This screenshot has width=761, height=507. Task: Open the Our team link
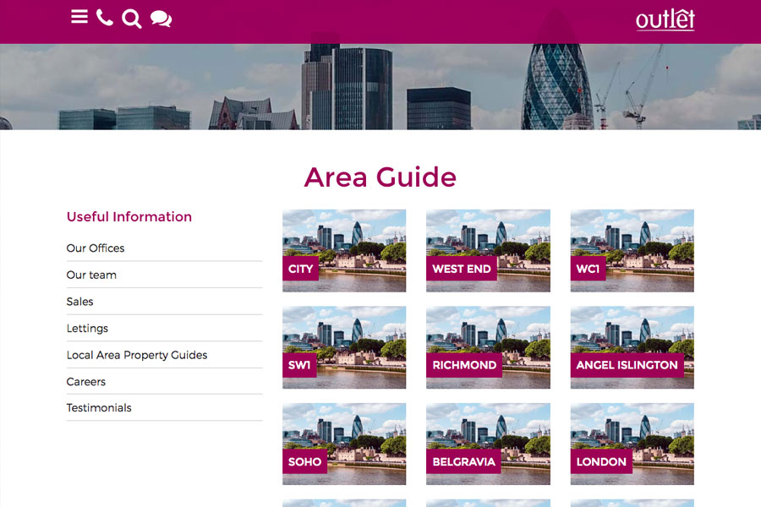[x=91, y=275]
